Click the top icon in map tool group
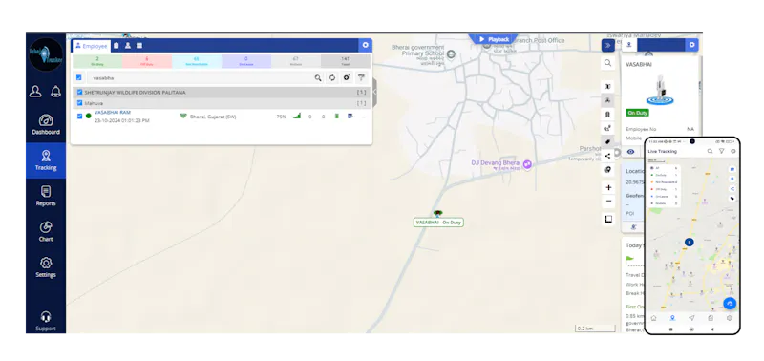Viewport: 764px width, 361px height. [x=607, y=86]
